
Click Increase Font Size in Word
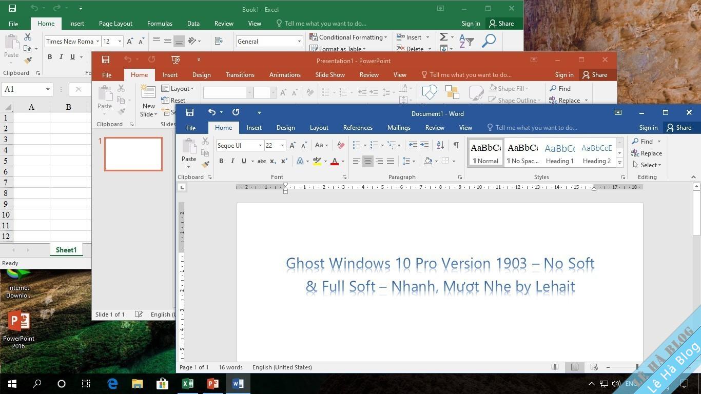293,145
